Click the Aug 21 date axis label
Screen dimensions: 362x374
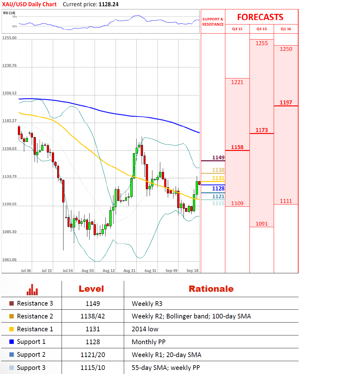(129, 271)
